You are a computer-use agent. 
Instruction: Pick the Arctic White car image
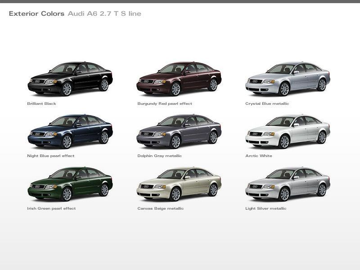[x=288, y=131]
